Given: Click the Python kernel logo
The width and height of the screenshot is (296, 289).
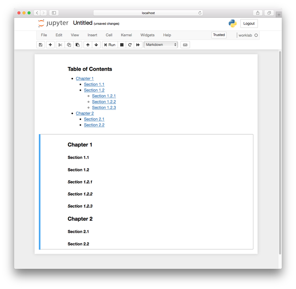Looking at the screenshot, I should [x=233, y=23].
